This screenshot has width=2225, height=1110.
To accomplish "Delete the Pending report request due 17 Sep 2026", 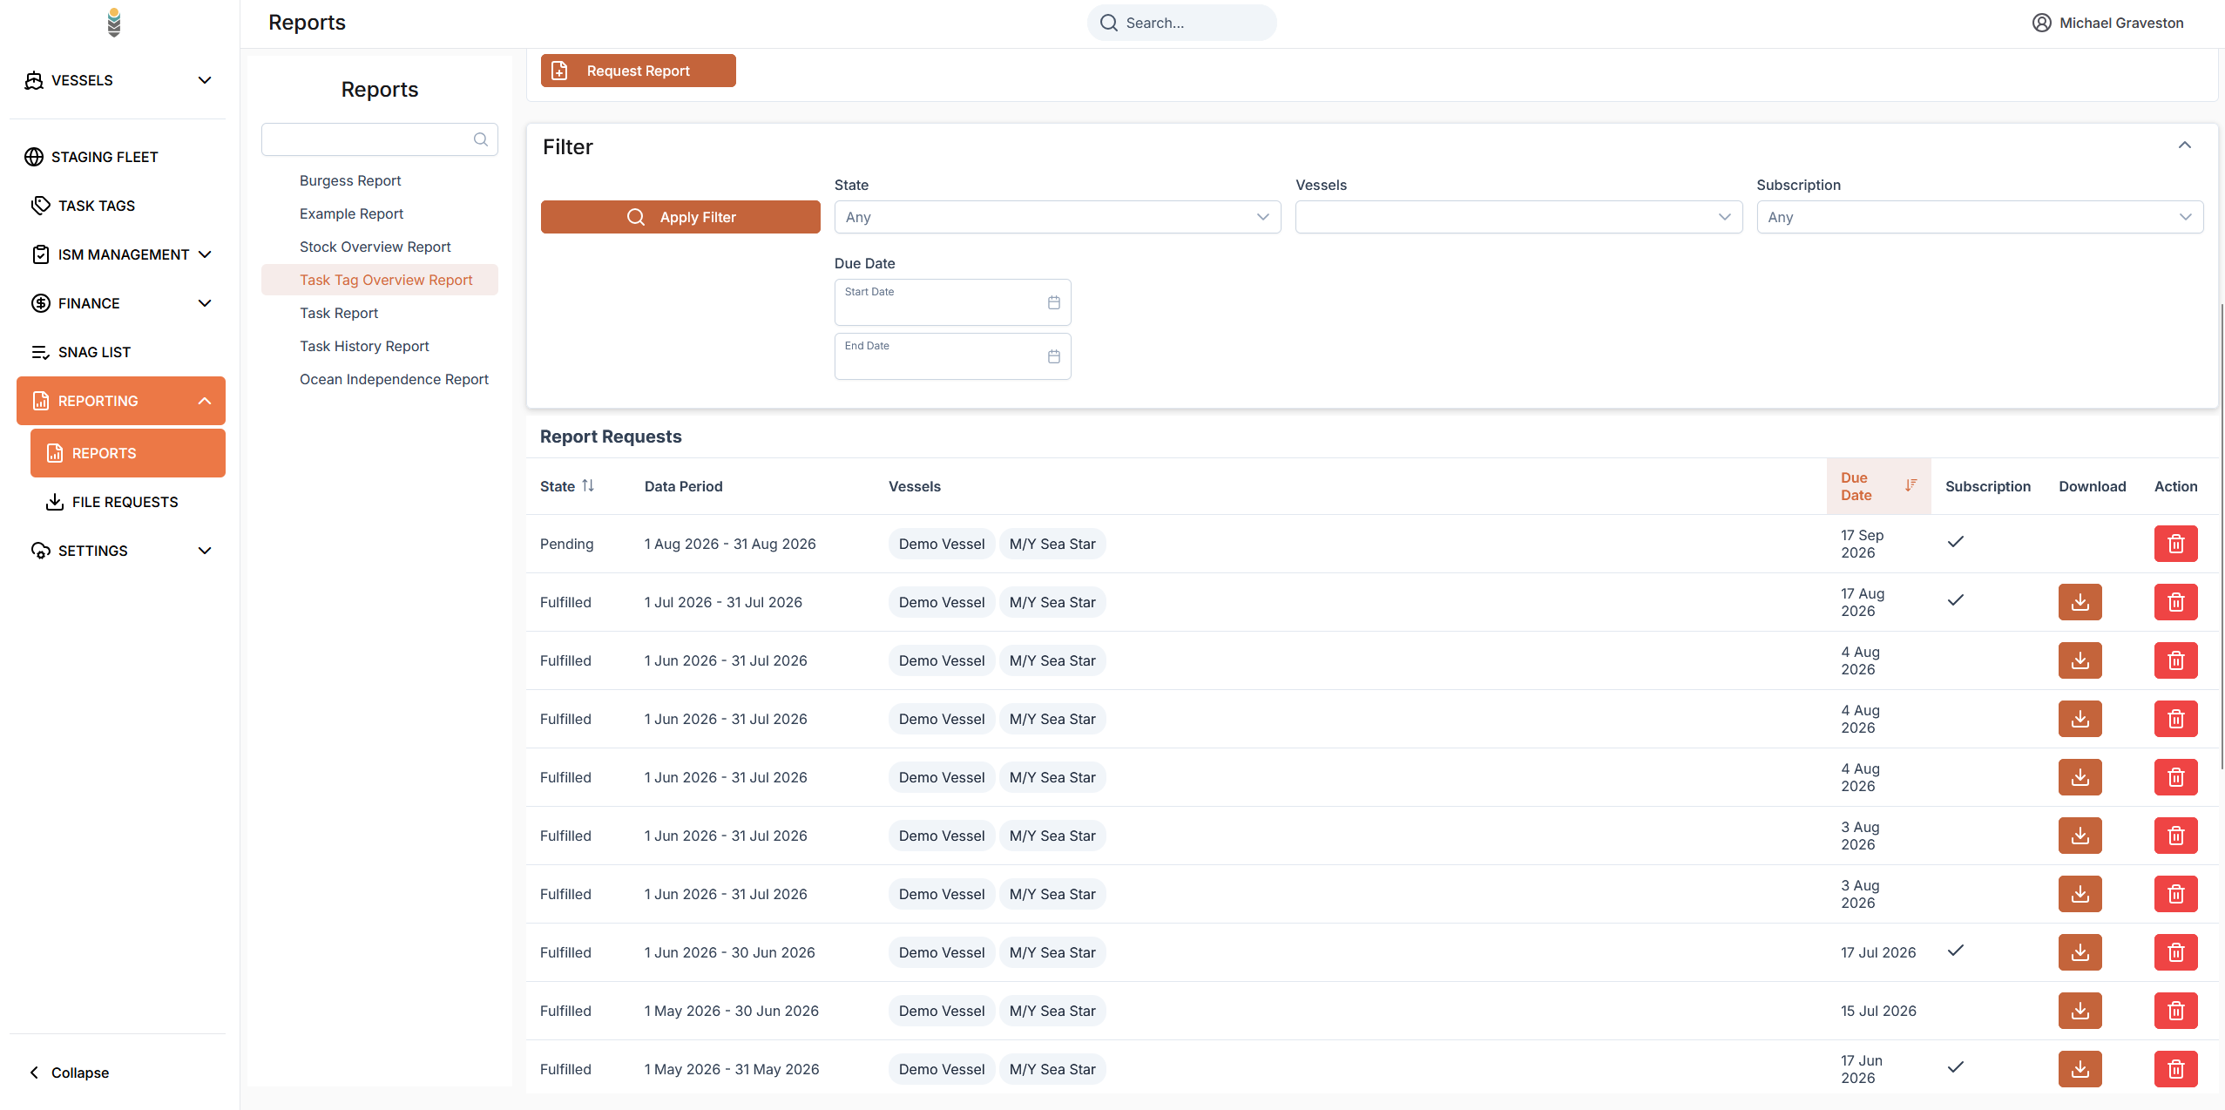I will pyautogui.click(x=2175, y=544).
